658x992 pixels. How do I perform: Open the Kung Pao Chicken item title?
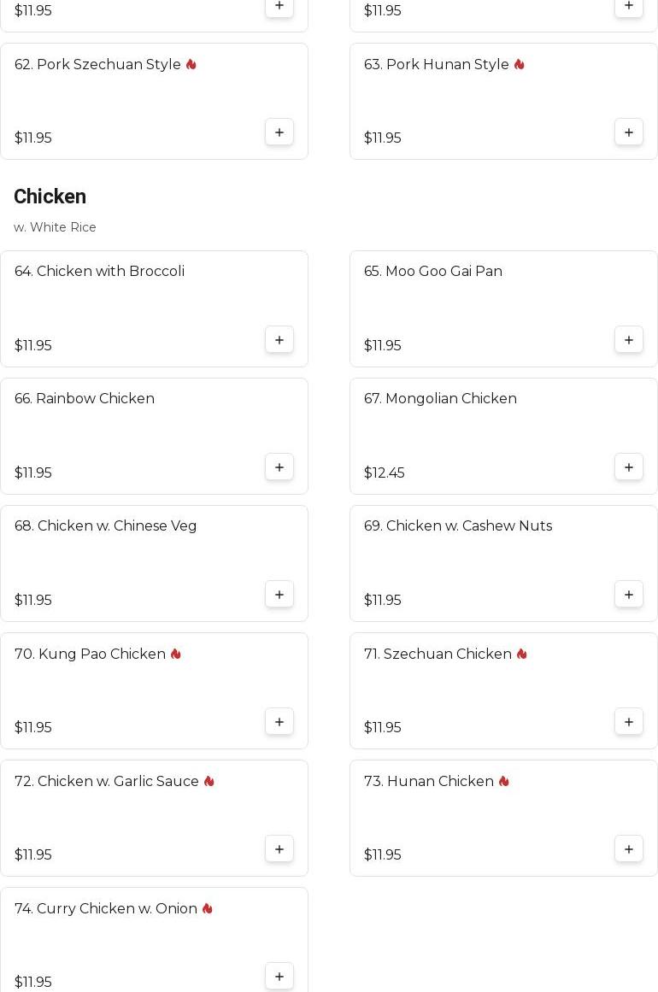coord(90,654)
